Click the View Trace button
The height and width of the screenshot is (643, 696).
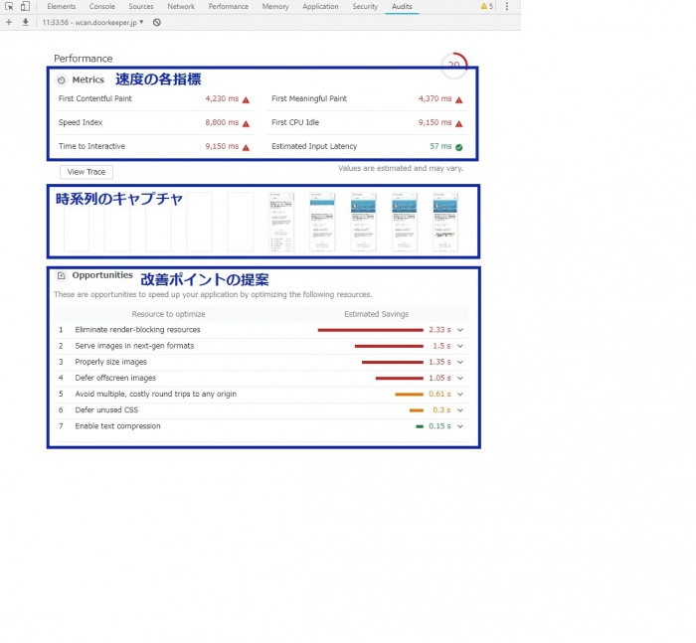[x=87, y=172]
